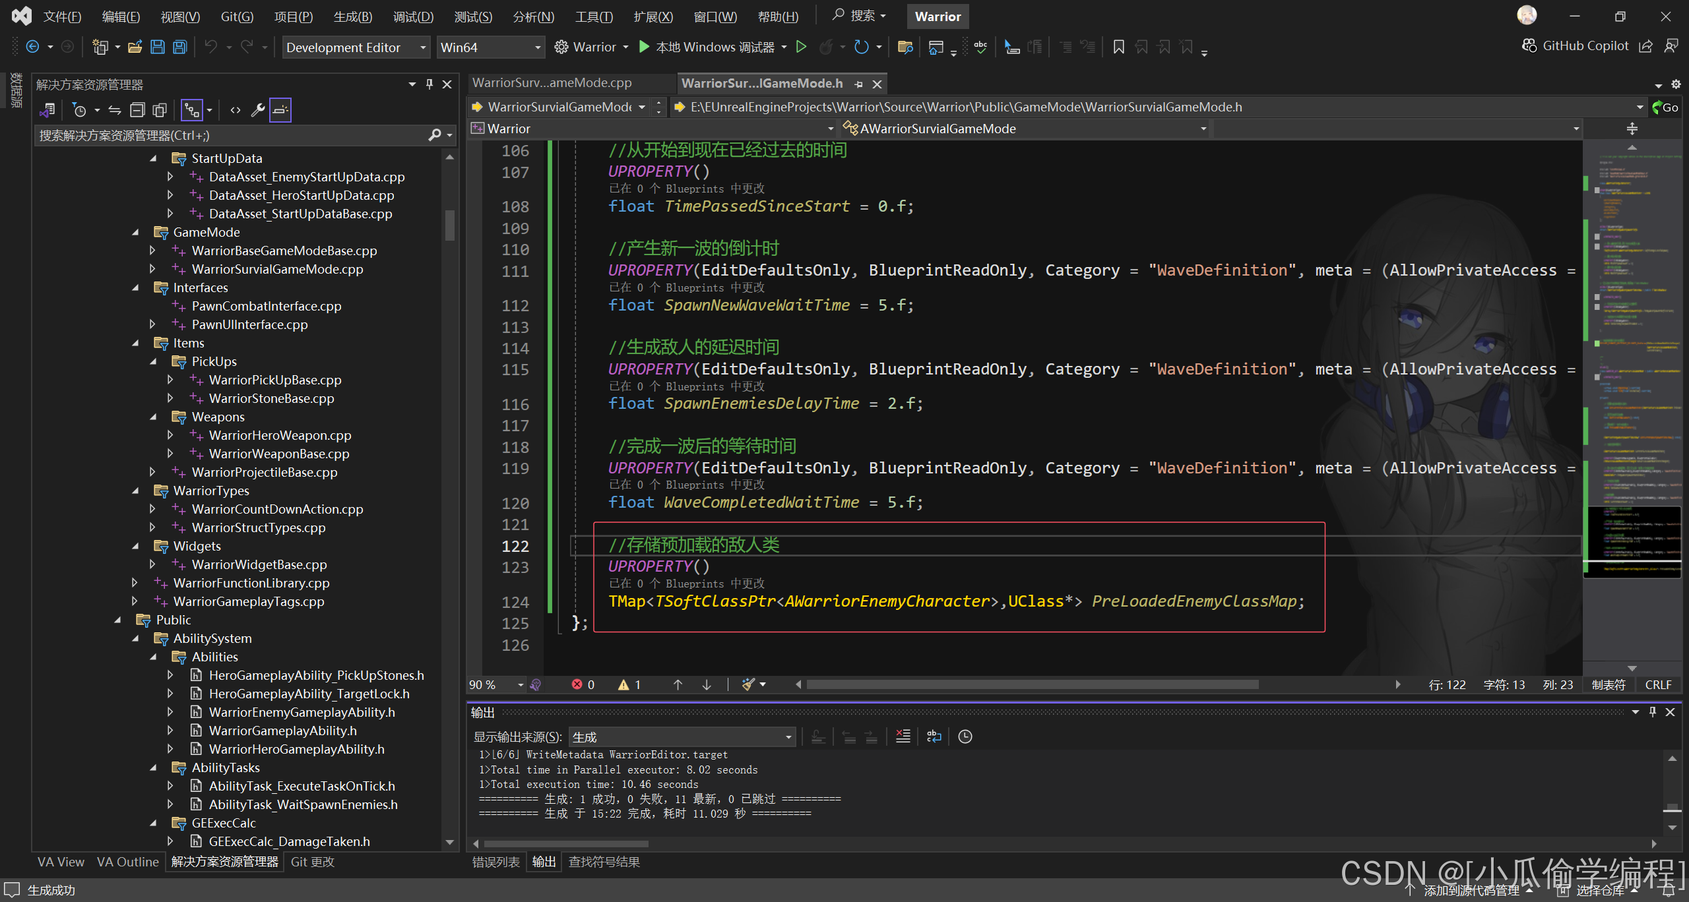
Task: Open the Development Editor configuration dropdown
Action: coord(356,47)
